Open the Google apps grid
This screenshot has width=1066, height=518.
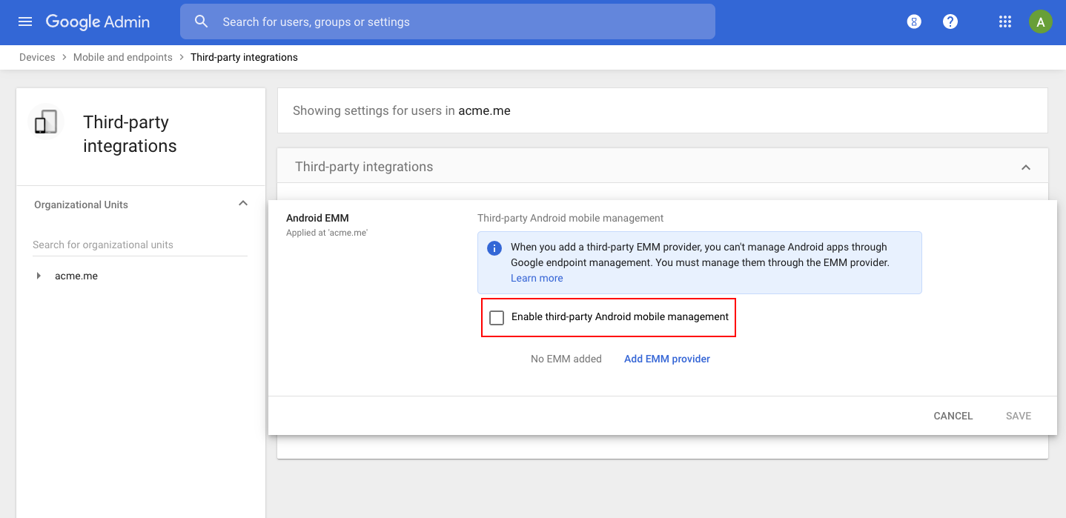[1005, 21]
